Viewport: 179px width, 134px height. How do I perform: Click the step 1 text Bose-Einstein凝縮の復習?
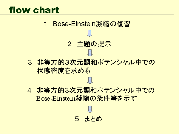point(91,24)
